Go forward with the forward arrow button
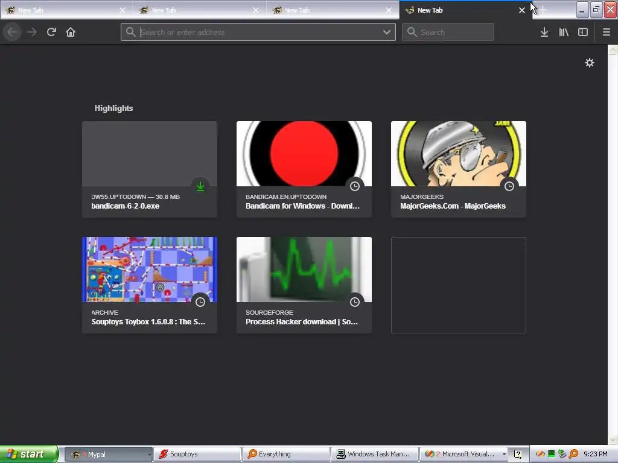This screenshot has height=463, width=618. tap(32, 32)
